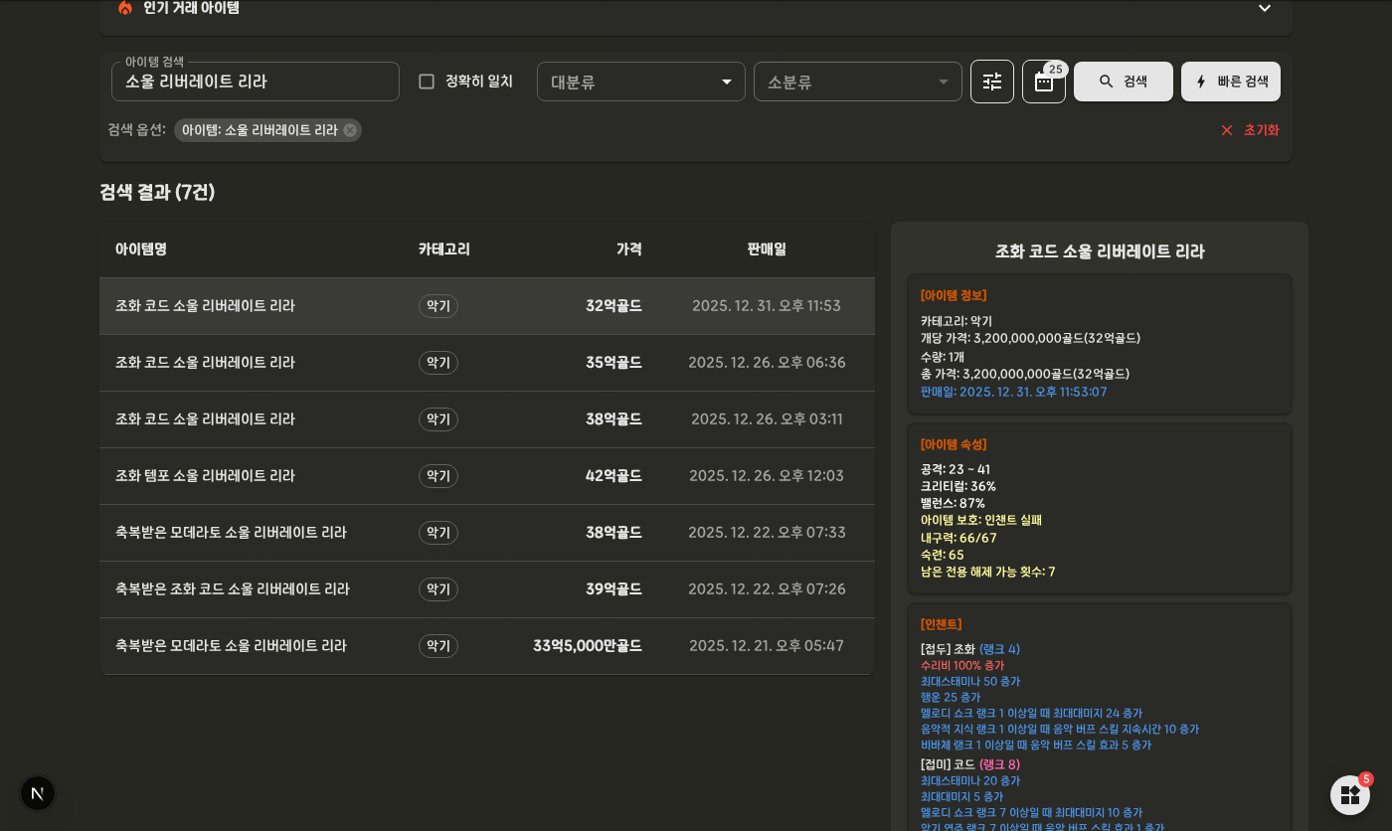Expand the 인기 거래 아이템 panel chevron

click(1265, 8)
